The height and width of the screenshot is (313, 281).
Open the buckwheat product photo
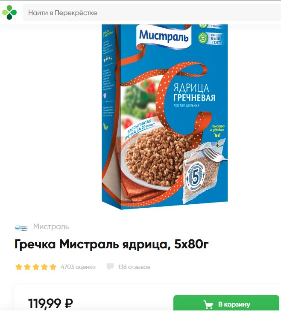(165, 117)
